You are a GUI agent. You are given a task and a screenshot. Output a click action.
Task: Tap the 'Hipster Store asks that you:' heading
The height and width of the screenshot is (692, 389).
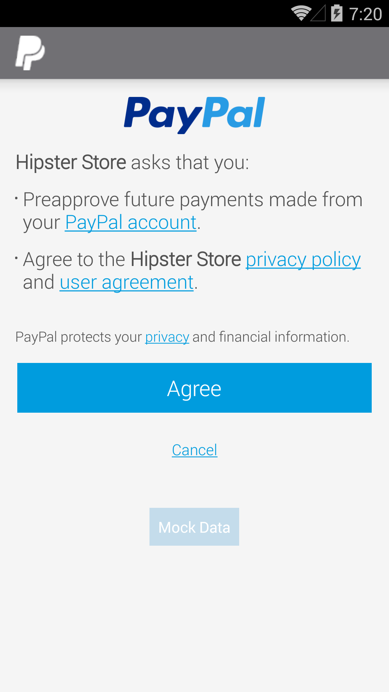tap(133, 162)
